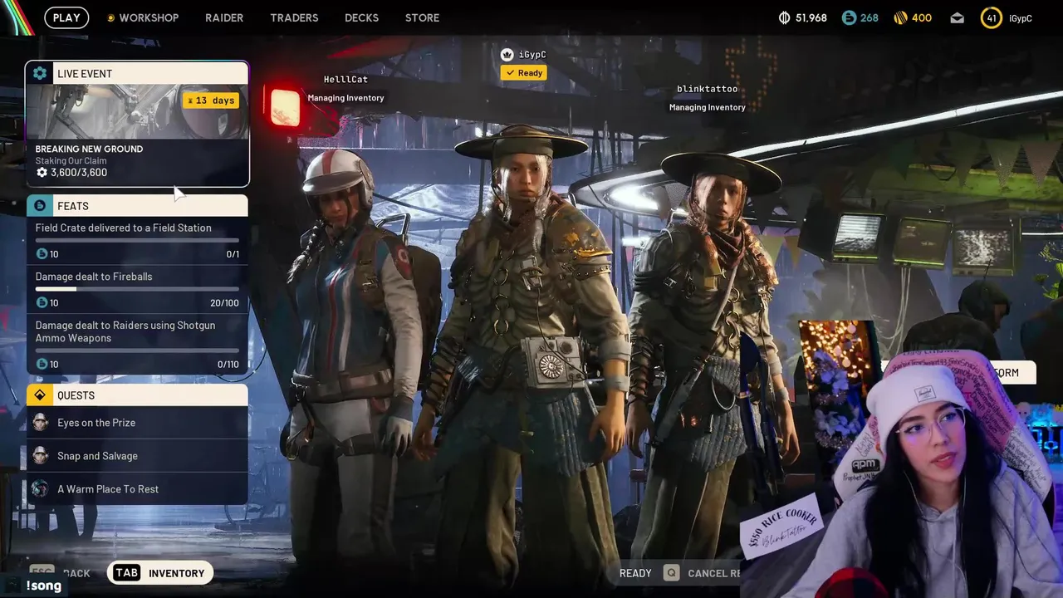
Task: Open the TRADERS tab
Action: coord(294,17)
